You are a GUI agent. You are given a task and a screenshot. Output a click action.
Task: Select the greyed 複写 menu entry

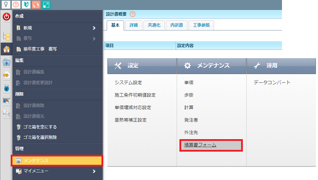58,38
